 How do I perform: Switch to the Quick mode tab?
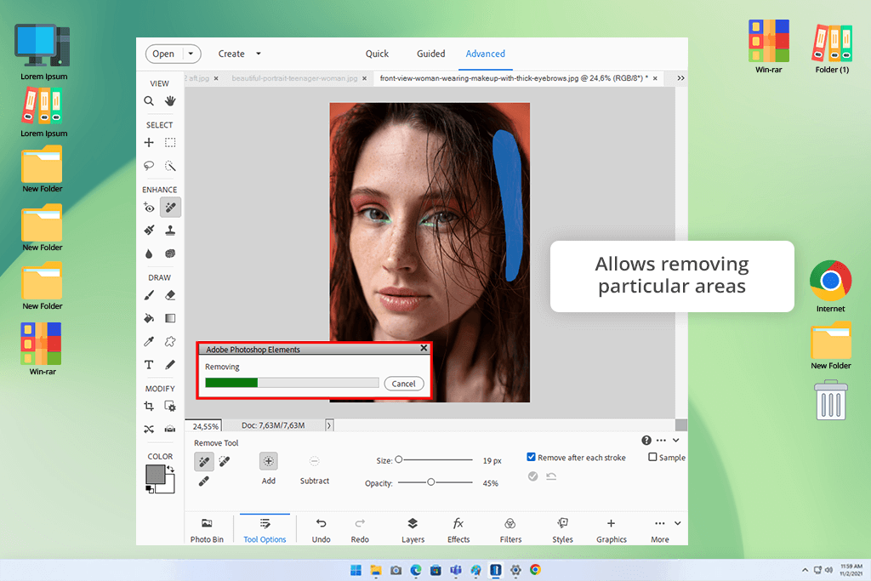click(x=377, y=54)
